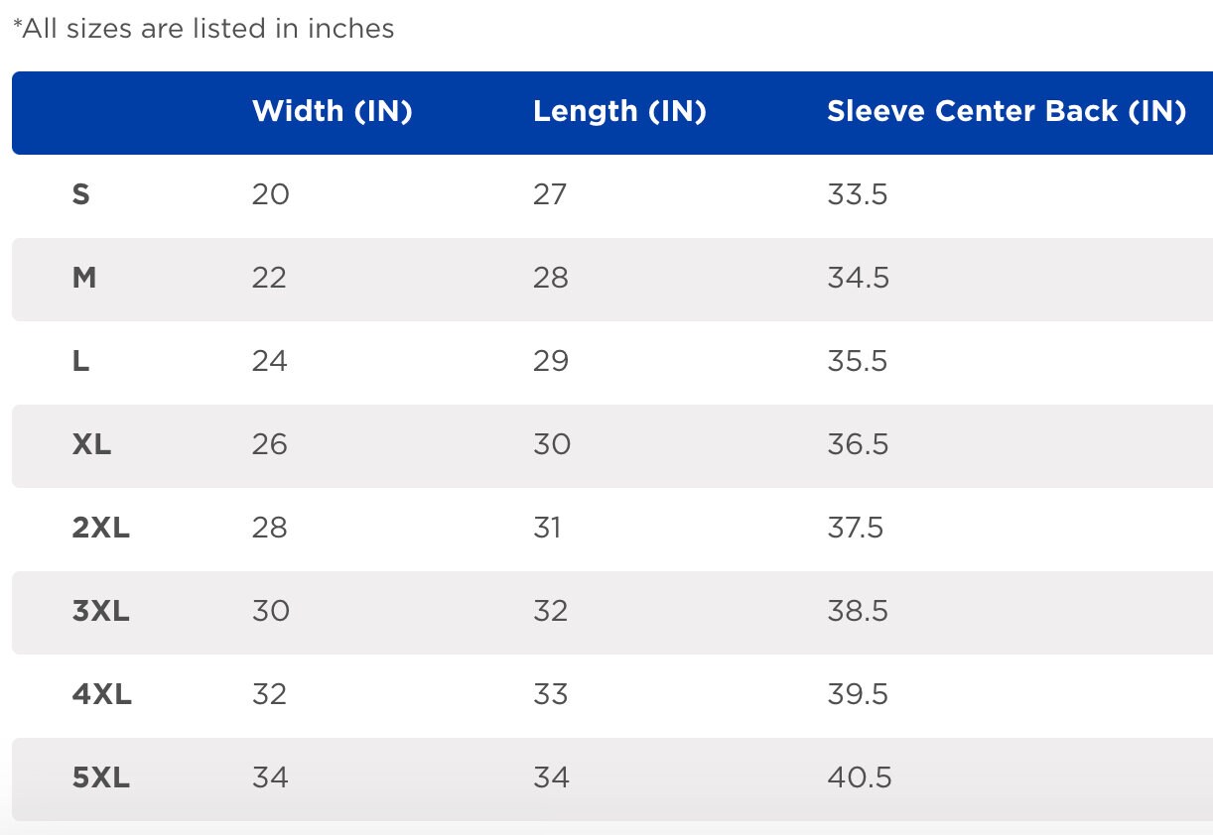Click the length value 28 for size M
The width and height of the screenshot is (1213, 835).
551,278
